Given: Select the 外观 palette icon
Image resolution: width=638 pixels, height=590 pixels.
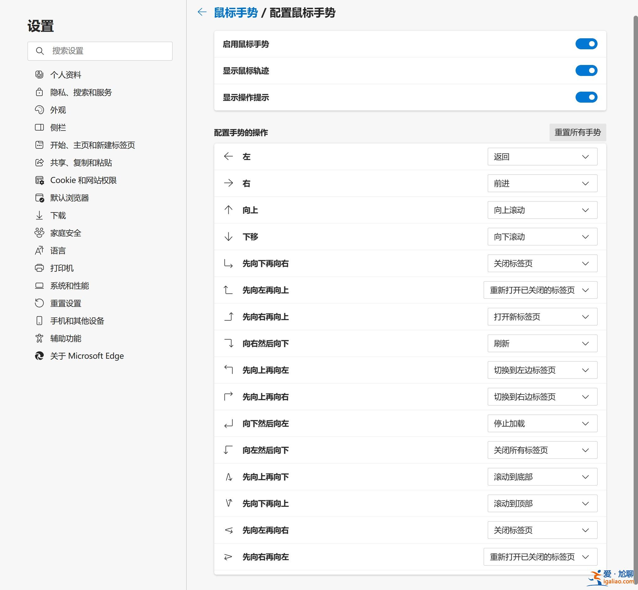Looking at the screenshot, I should point(39,110).
